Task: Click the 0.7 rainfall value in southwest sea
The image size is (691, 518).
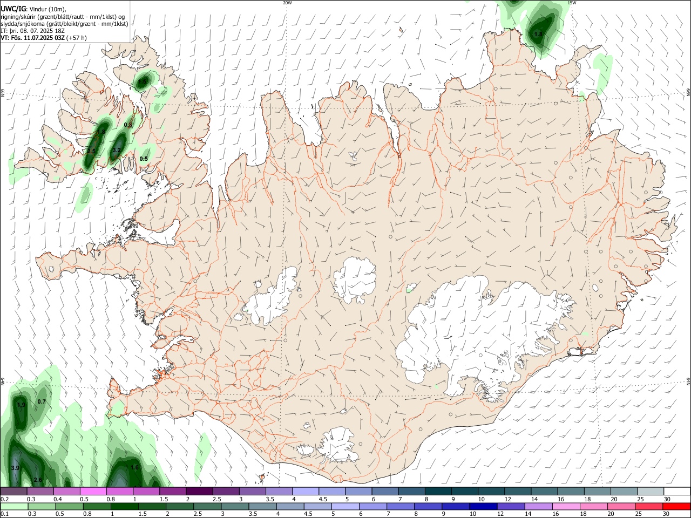Action: 42,401
